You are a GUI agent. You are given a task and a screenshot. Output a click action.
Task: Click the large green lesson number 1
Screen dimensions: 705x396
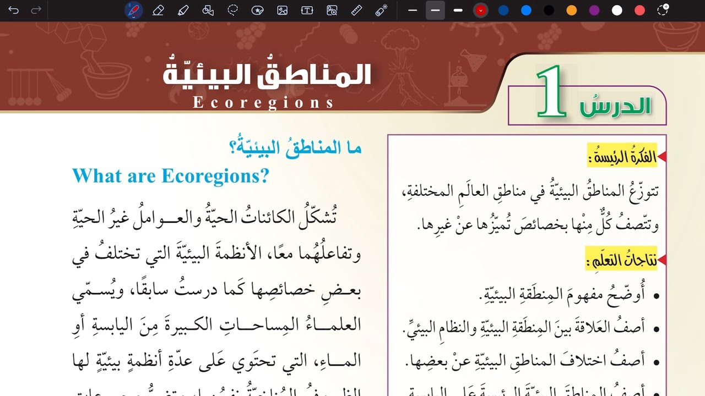(552, 92)
